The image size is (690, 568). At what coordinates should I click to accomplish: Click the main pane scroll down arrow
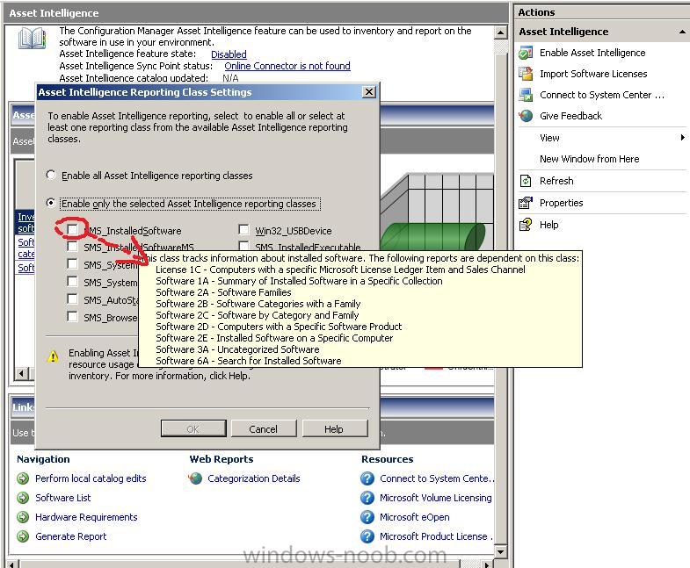(x=500, y=551)
